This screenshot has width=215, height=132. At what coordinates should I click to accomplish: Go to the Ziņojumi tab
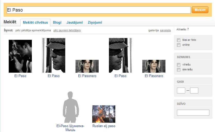pos(95,23)
